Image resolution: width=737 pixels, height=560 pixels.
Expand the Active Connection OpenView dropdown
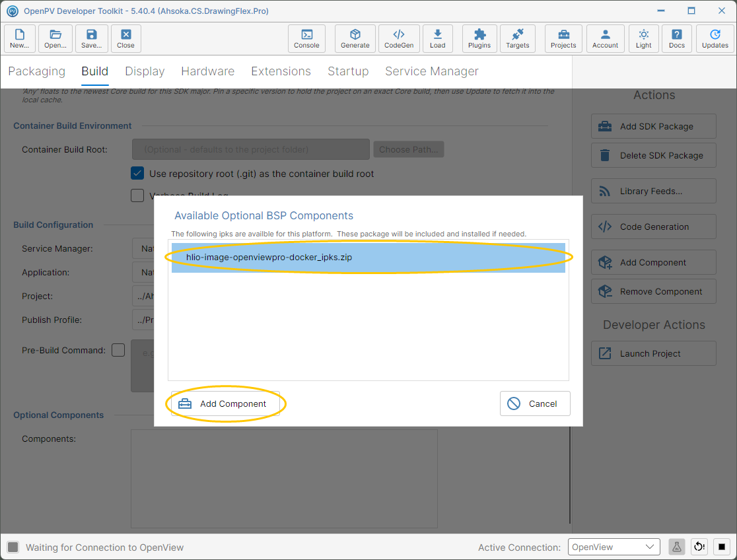[x=614, y=547]
